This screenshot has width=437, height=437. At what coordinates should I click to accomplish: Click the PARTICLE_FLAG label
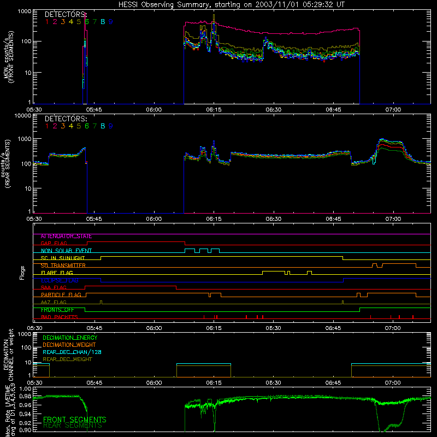click(61, 294)
